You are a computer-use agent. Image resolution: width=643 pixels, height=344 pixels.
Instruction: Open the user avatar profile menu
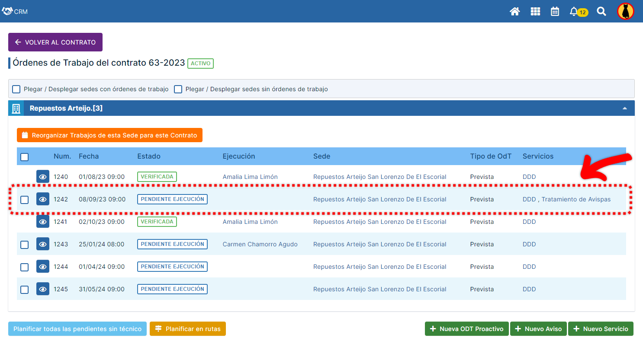pyautogui.click(x=625, y=12)
